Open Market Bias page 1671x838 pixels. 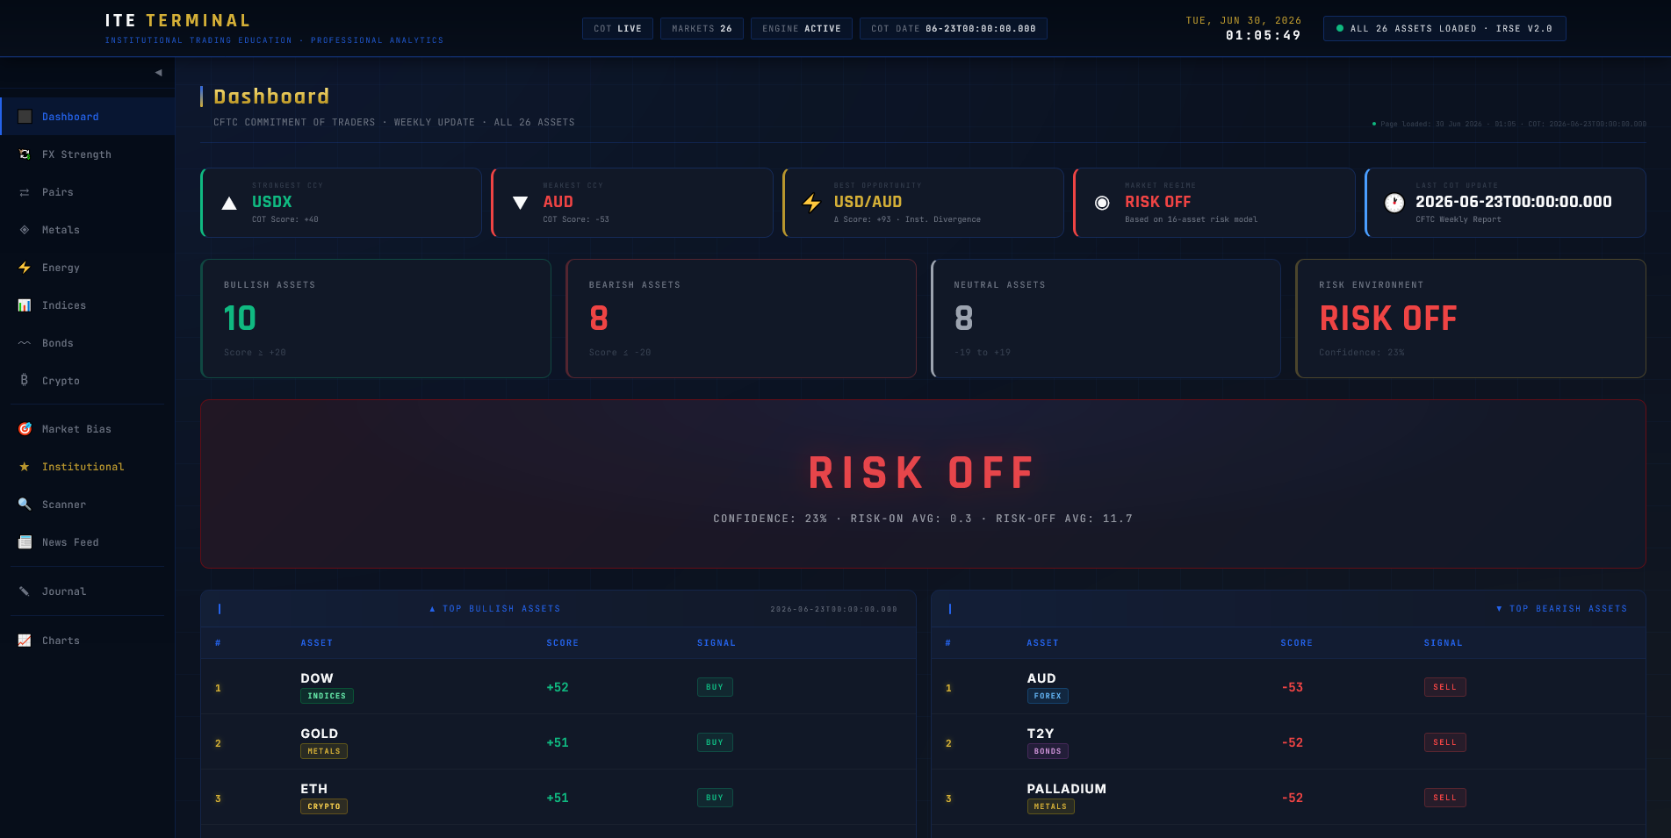pos(88,429)
